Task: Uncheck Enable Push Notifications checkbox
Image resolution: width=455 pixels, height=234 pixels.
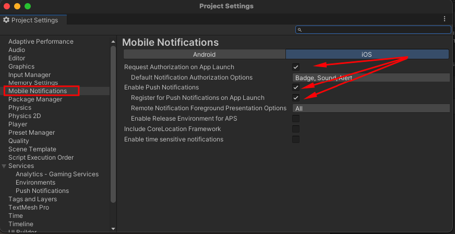Action: (296, 87)
